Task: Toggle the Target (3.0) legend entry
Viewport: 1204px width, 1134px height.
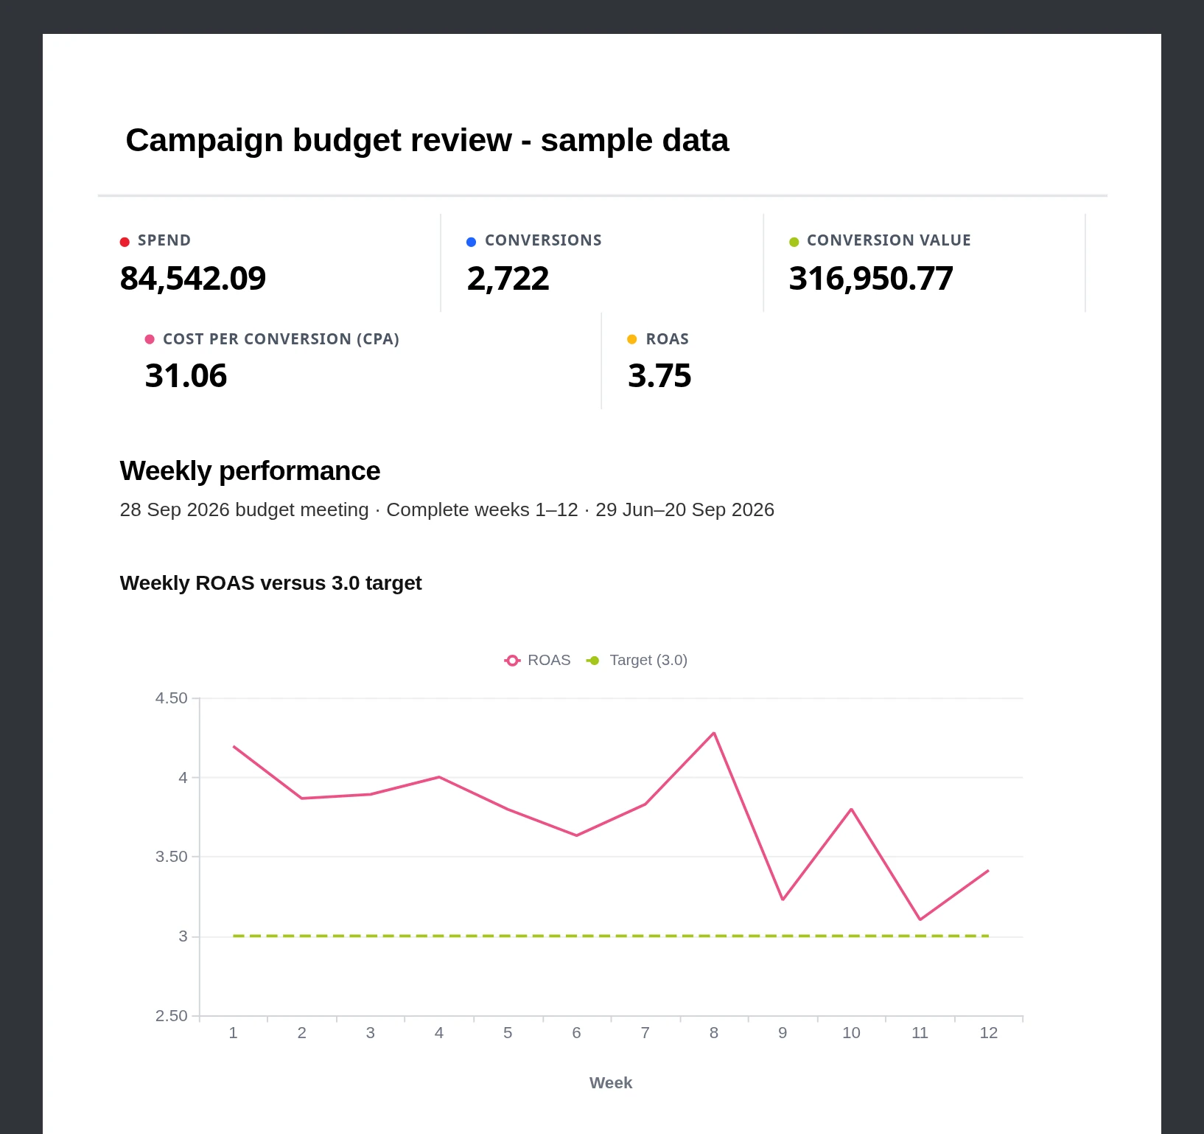Action: pos(637,660)
